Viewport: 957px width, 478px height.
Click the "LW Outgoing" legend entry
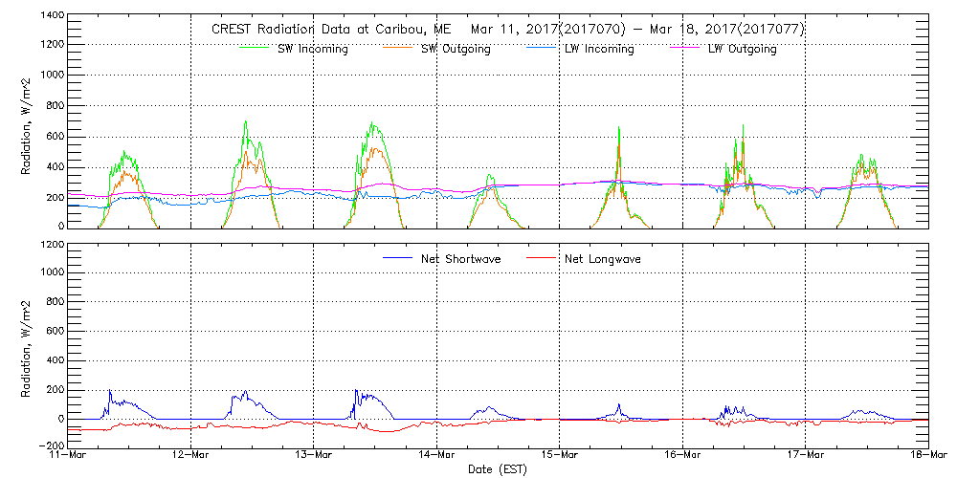click(742, 49)
